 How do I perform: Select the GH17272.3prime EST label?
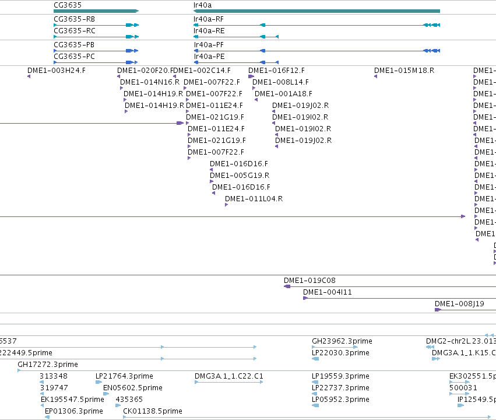pos(48,365)
